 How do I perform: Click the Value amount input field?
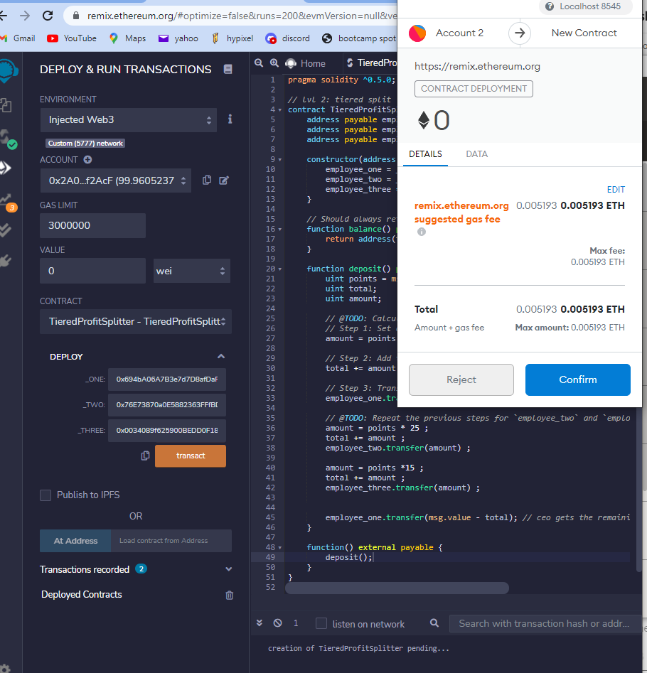(x=92, y=271)
